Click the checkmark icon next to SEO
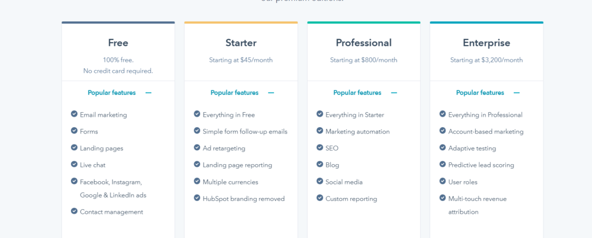 tap(320, 148)
